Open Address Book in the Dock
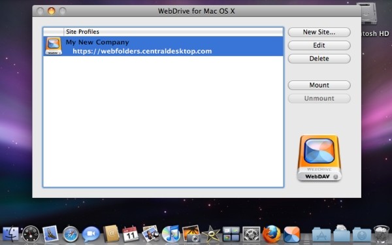This screenshot has width=392, height=245. tap(111, 234)
